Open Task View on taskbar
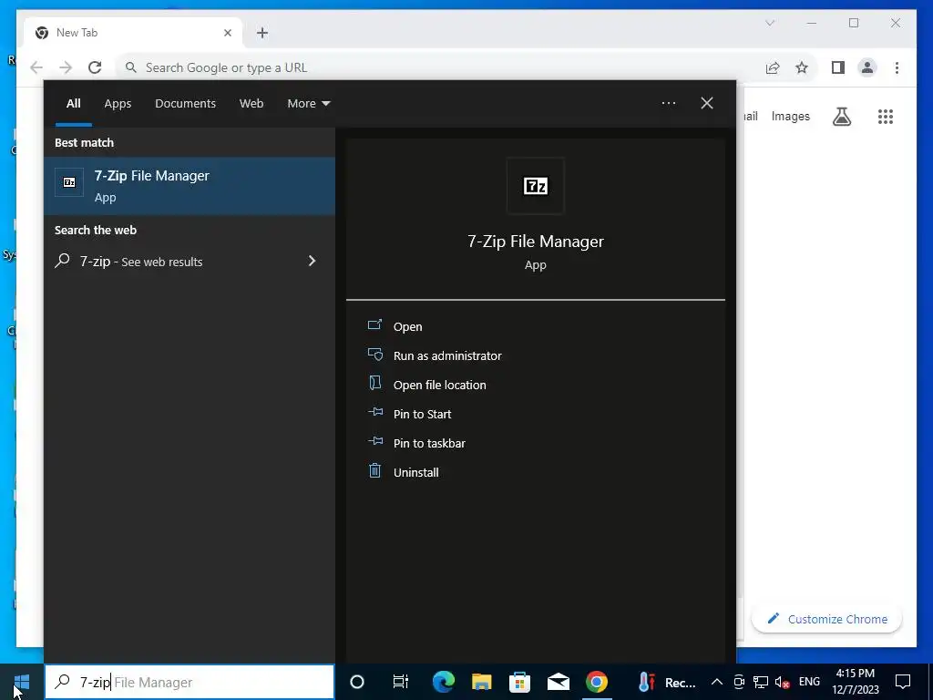The height and width of the screenshot is (700, 933). [x=401, y=682]
